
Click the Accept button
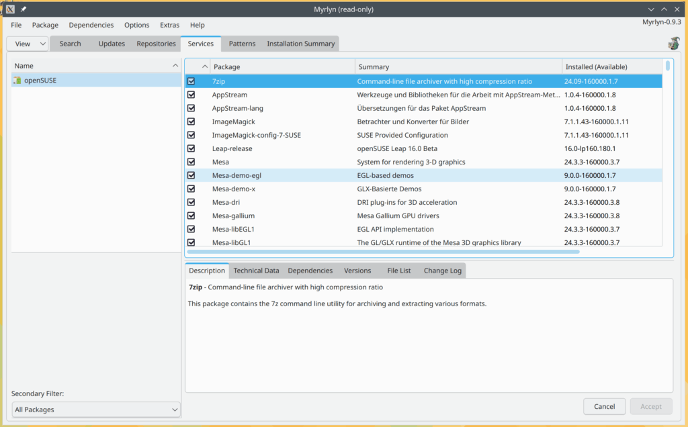tap(650, 406)
